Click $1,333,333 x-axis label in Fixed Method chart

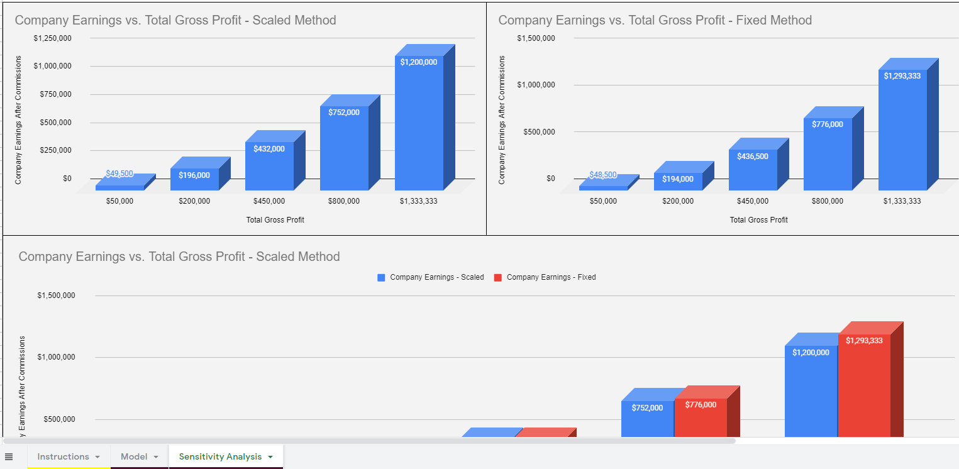click(902, 201)
